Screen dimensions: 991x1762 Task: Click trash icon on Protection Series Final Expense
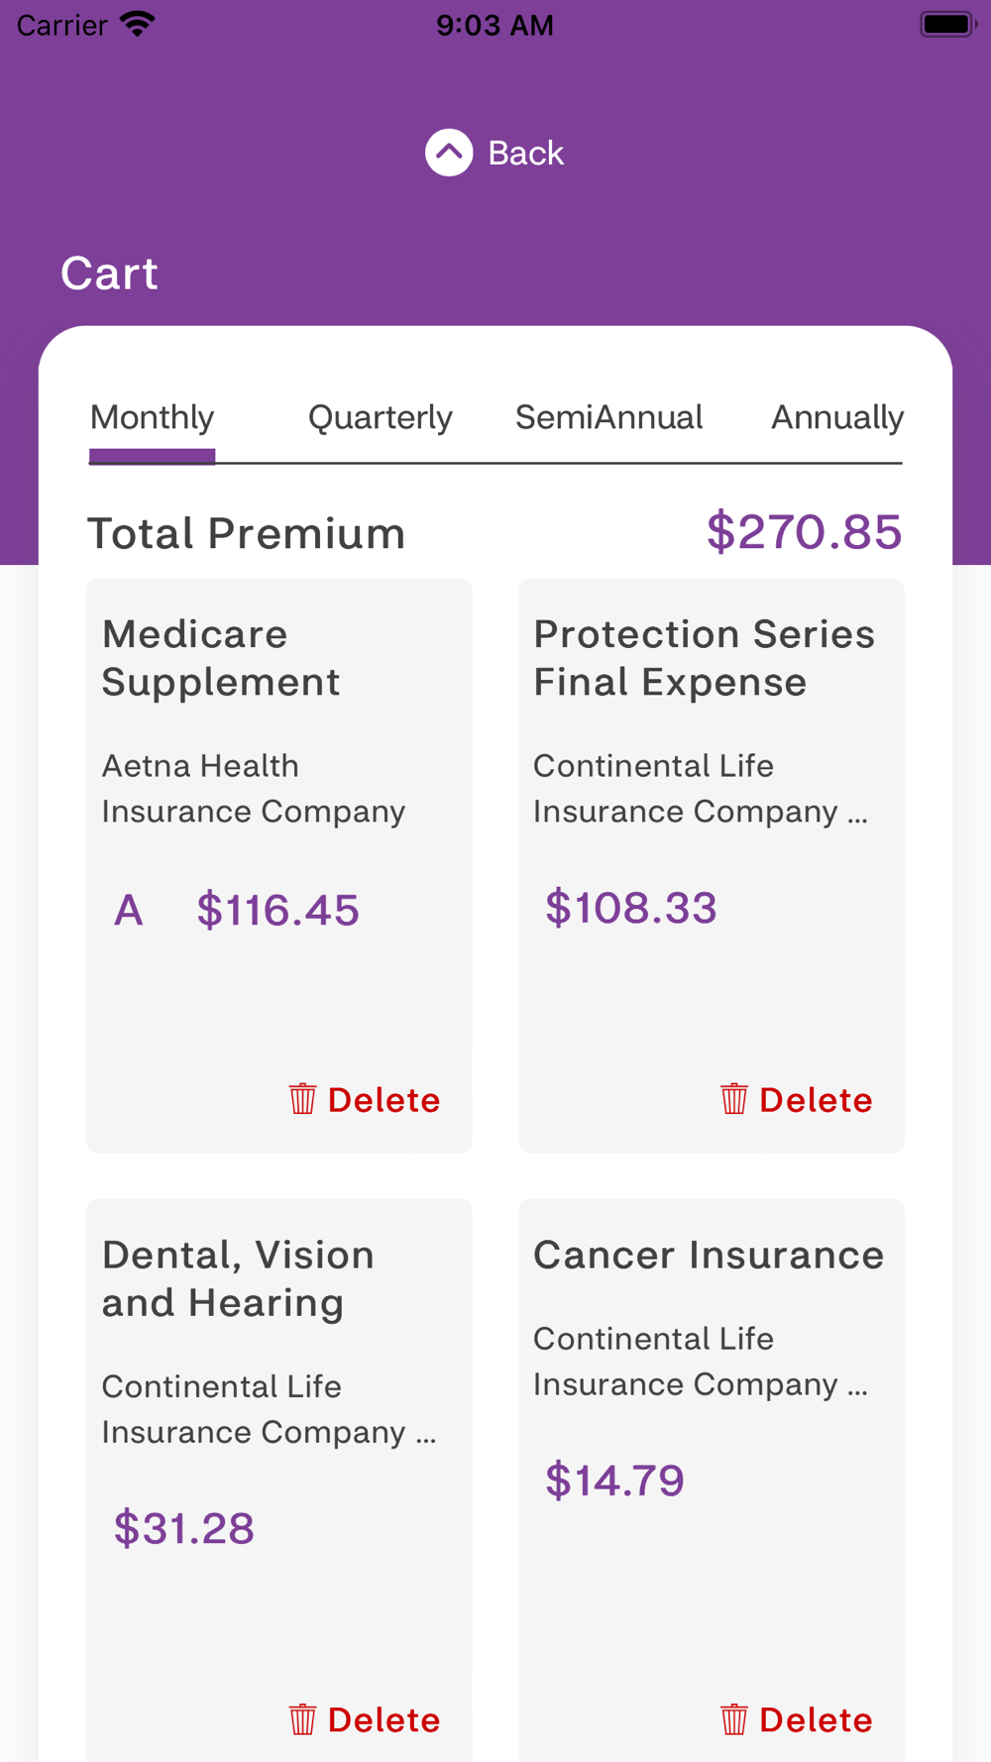coord(733,1099)
